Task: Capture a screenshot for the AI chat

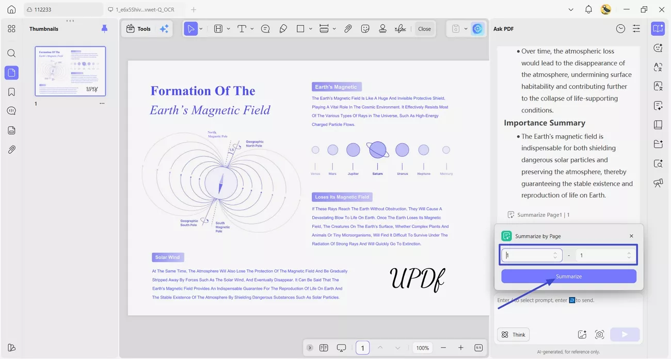Action: pos(600,334)
